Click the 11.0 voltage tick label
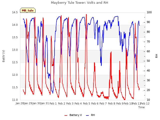 coord(15,100)
